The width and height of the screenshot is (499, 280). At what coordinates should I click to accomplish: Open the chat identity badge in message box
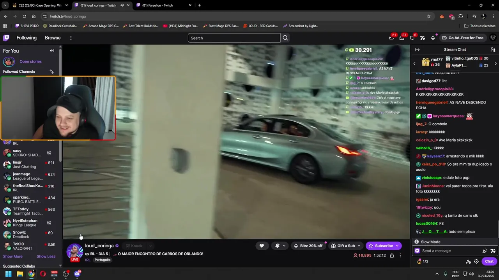(417, 251)
